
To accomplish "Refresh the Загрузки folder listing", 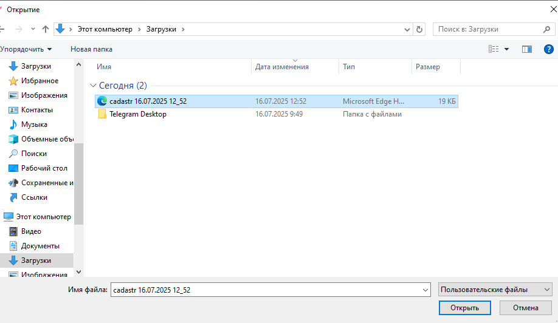I will [x=419, y=29].
